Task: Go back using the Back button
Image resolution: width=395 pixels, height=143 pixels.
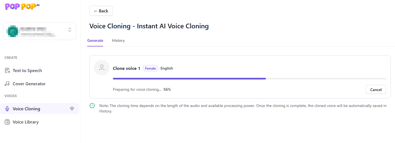Action: (x=101, y=11)
